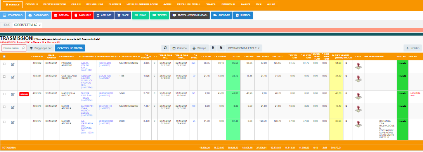Click the first file export icon
423x152 pixels.
(213, 48)
